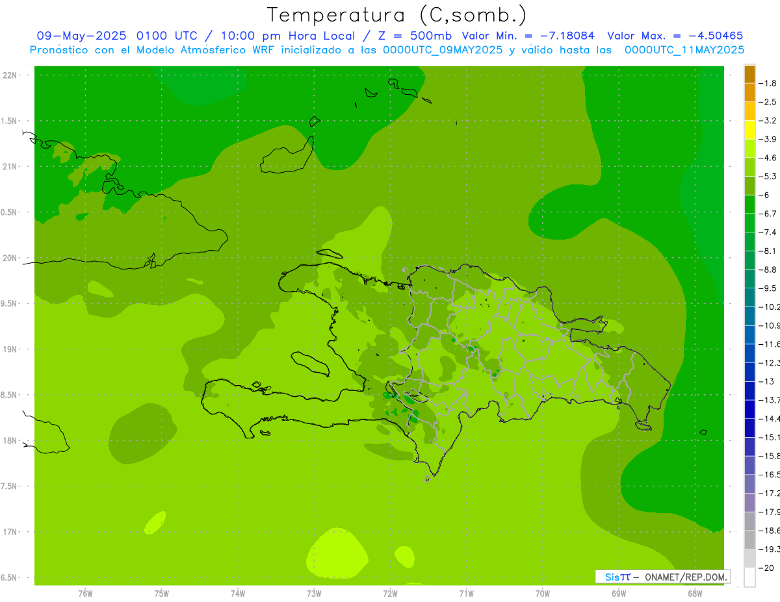Click the '74W' longitude axis label
The height and width of the screenshot is (602, 780).
click(x=237, y=593)
